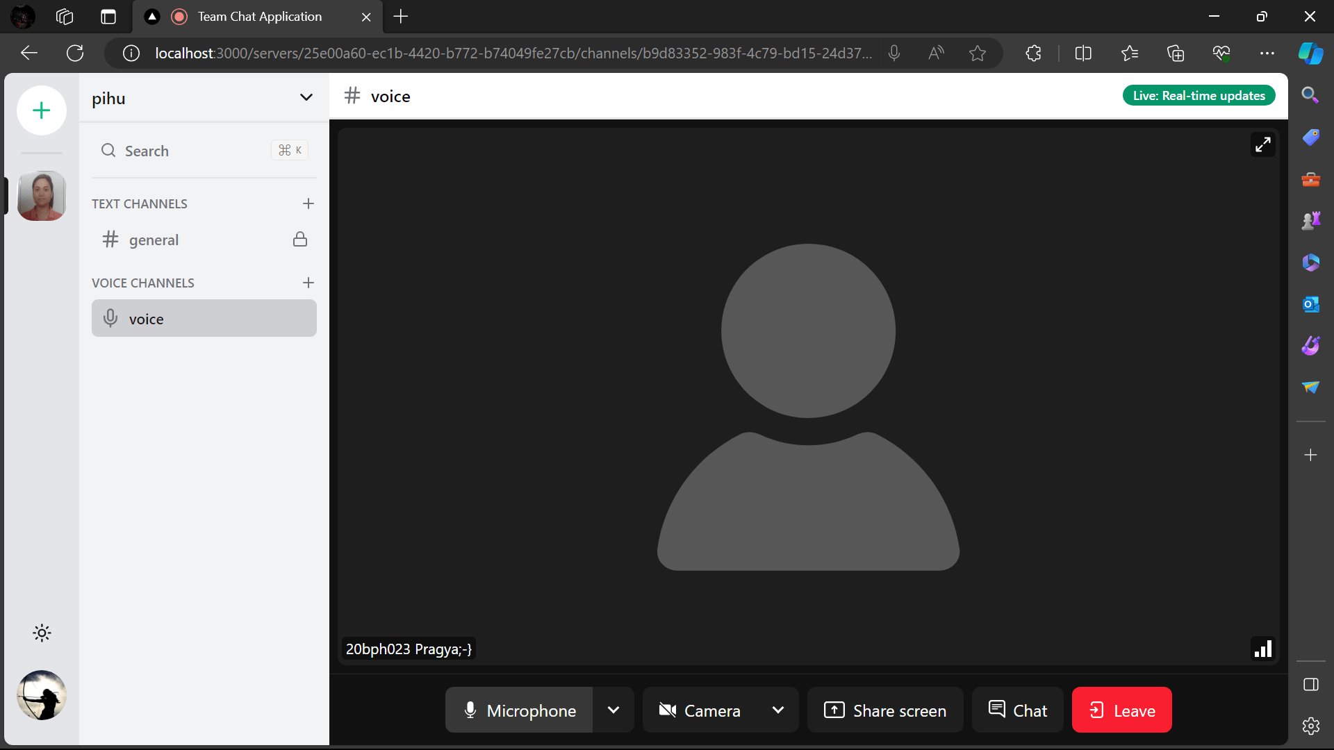Open the microphone device dropdown arrow
This screenshot has width=1334, height=750.
[614, 710]
